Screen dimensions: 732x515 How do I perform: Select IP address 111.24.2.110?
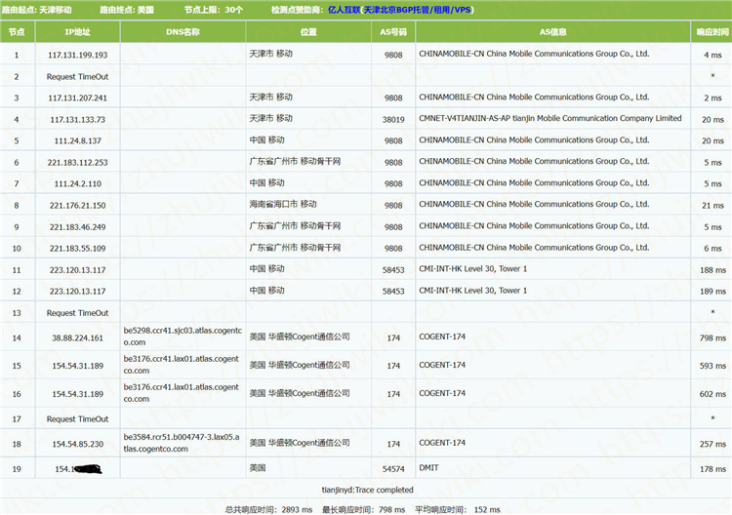coord(77,183)
